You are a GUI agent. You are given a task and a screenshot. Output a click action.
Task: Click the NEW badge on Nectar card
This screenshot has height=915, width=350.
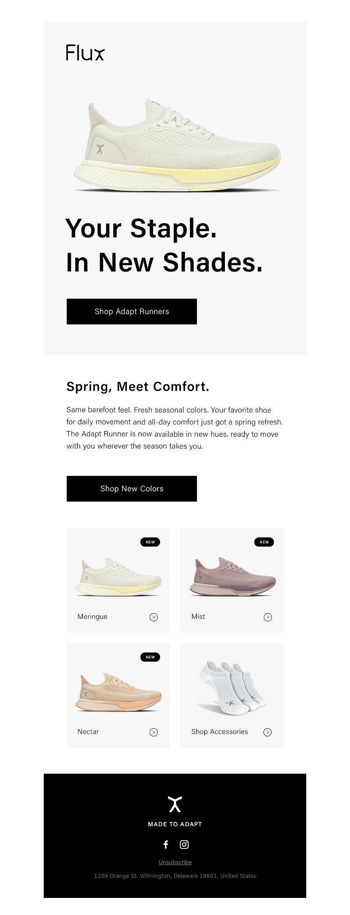click(150, 657)
